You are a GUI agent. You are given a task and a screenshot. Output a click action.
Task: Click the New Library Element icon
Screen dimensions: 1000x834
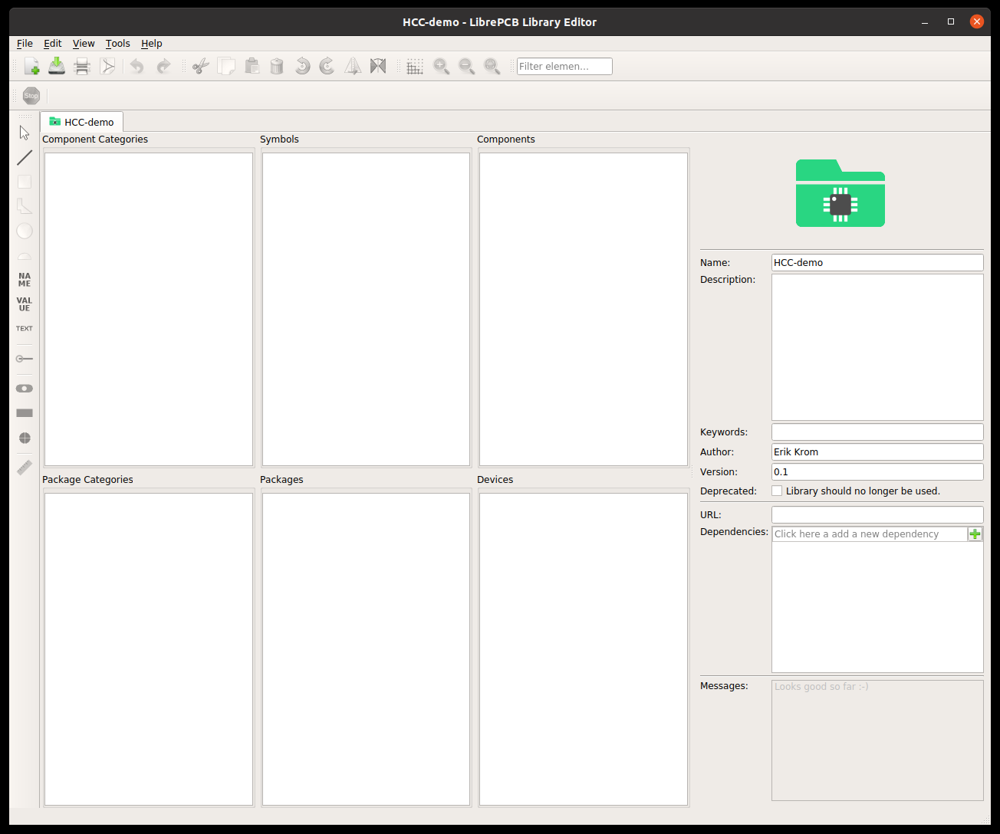click(x=31, y=67)
